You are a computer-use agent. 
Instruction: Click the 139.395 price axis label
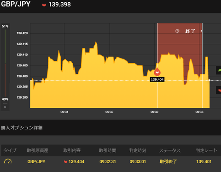[22, 87]
